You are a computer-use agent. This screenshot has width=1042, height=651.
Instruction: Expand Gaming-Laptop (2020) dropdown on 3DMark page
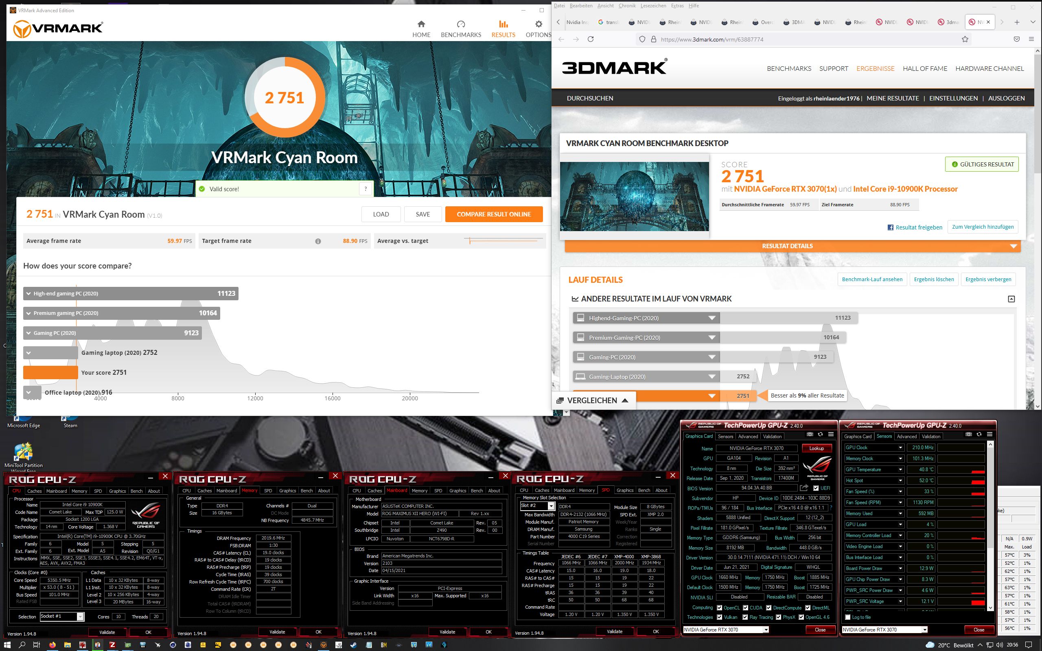click(712, 377)
